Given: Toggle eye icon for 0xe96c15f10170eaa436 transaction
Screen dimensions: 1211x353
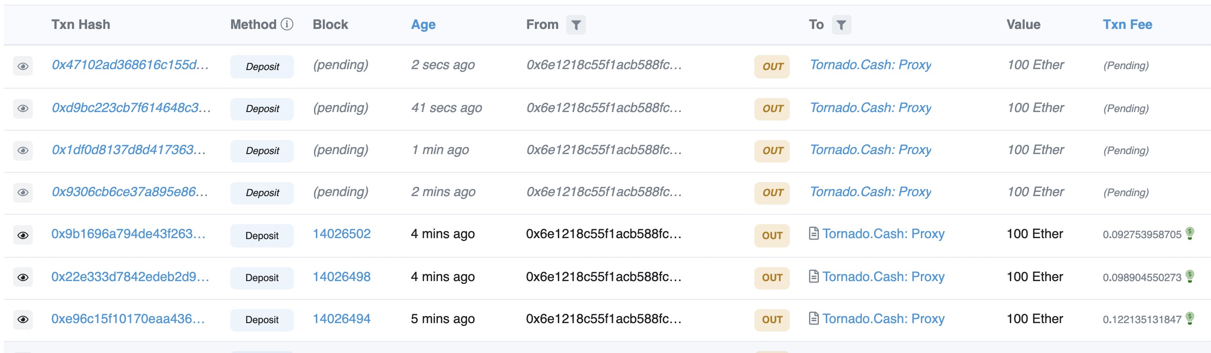Looking at the screenshot, I should [x=22, y=320].
